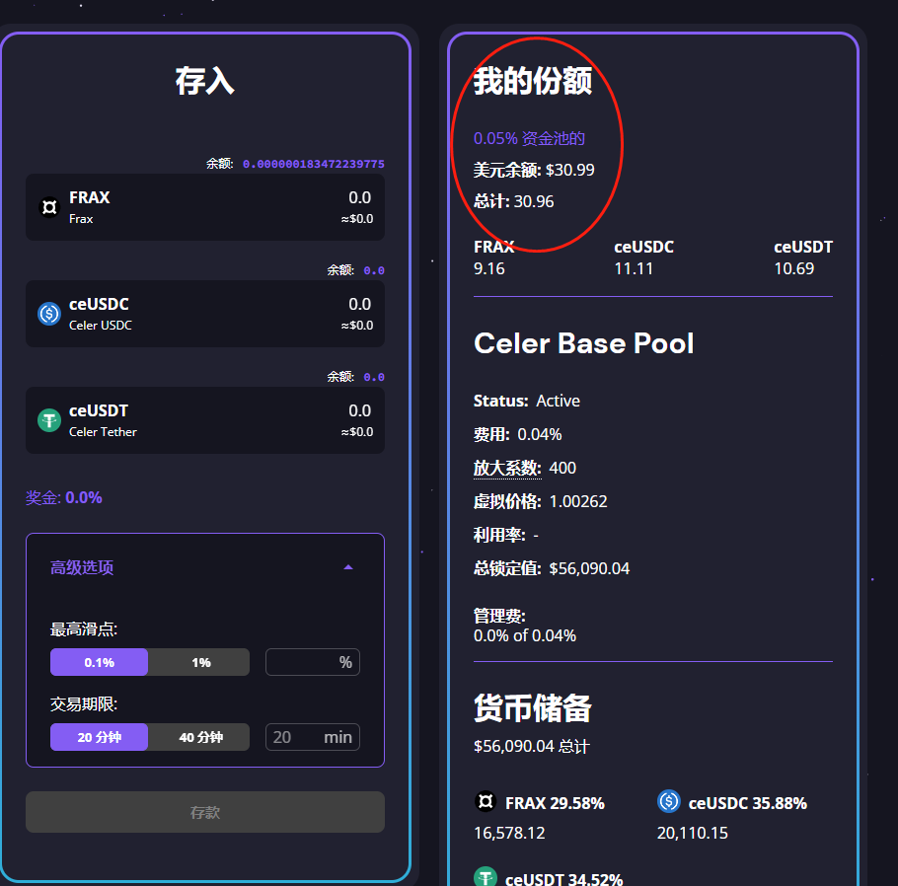
Task: Click the FRAX token icon in deposit form
Action: (x=48, y=207)
